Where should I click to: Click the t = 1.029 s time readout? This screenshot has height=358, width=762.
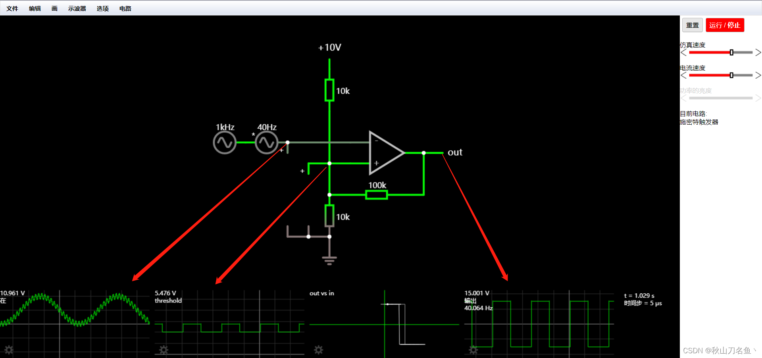pyautogui.click(x=639, y=296)
